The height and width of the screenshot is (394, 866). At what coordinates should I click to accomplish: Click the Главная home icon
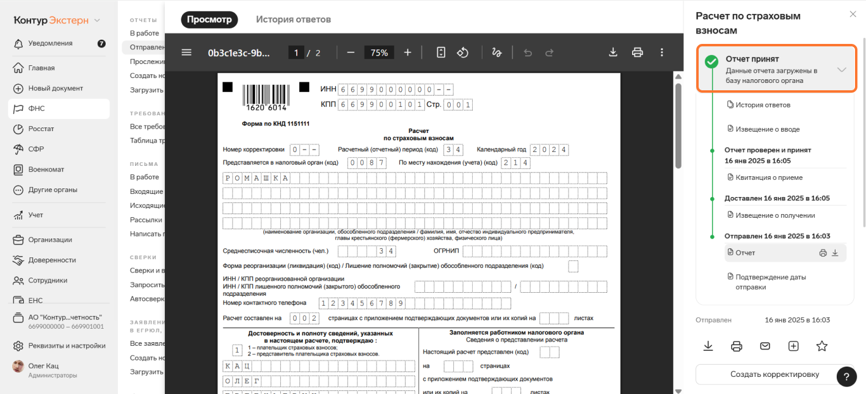(x=18, y=68)
